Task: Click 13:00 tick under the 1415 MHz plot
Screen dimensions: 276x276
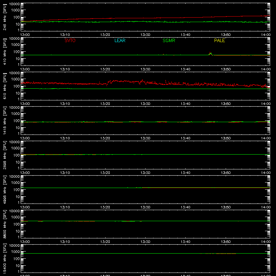Action: click(x=25, y=138)
